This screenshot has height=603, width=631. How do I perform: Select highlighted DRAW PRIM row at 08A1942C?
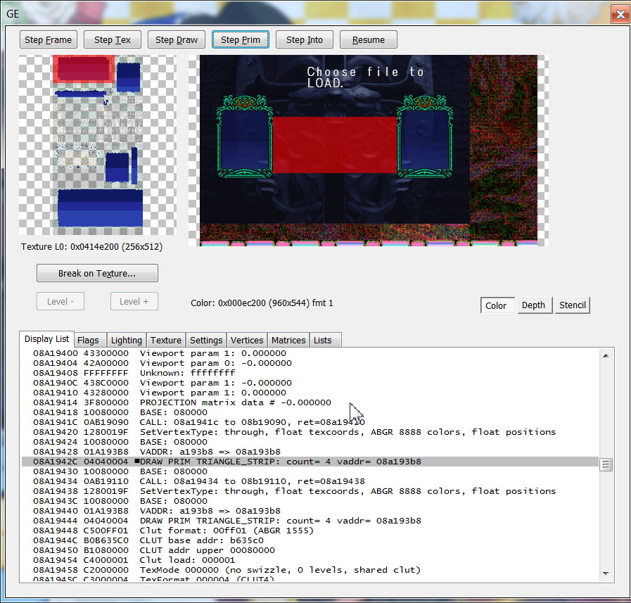pyautogui.click(x=310, y=462)
